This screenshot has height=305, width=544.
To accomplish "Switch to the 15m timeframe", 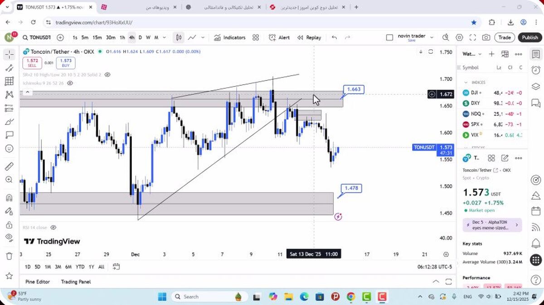I will coord(97,38).
